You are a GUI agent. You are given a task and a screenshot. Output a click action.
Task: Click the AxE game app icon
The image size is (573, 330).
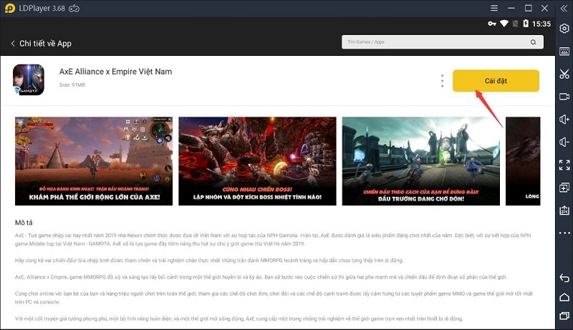point(29,80)
